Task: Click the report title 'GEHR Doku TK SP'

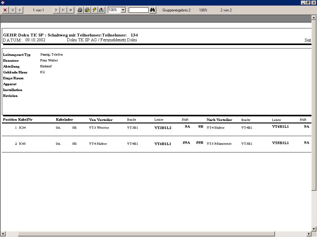Action: [x=23, y=35]
